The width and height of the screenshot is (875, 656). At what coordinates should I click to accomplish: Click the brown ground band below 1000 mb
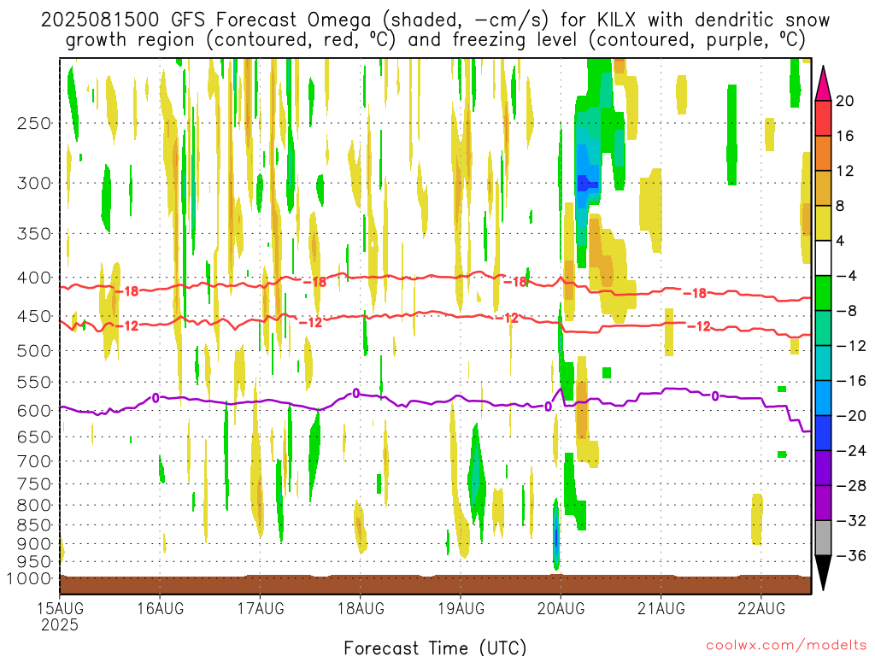[x=435, y=584]
